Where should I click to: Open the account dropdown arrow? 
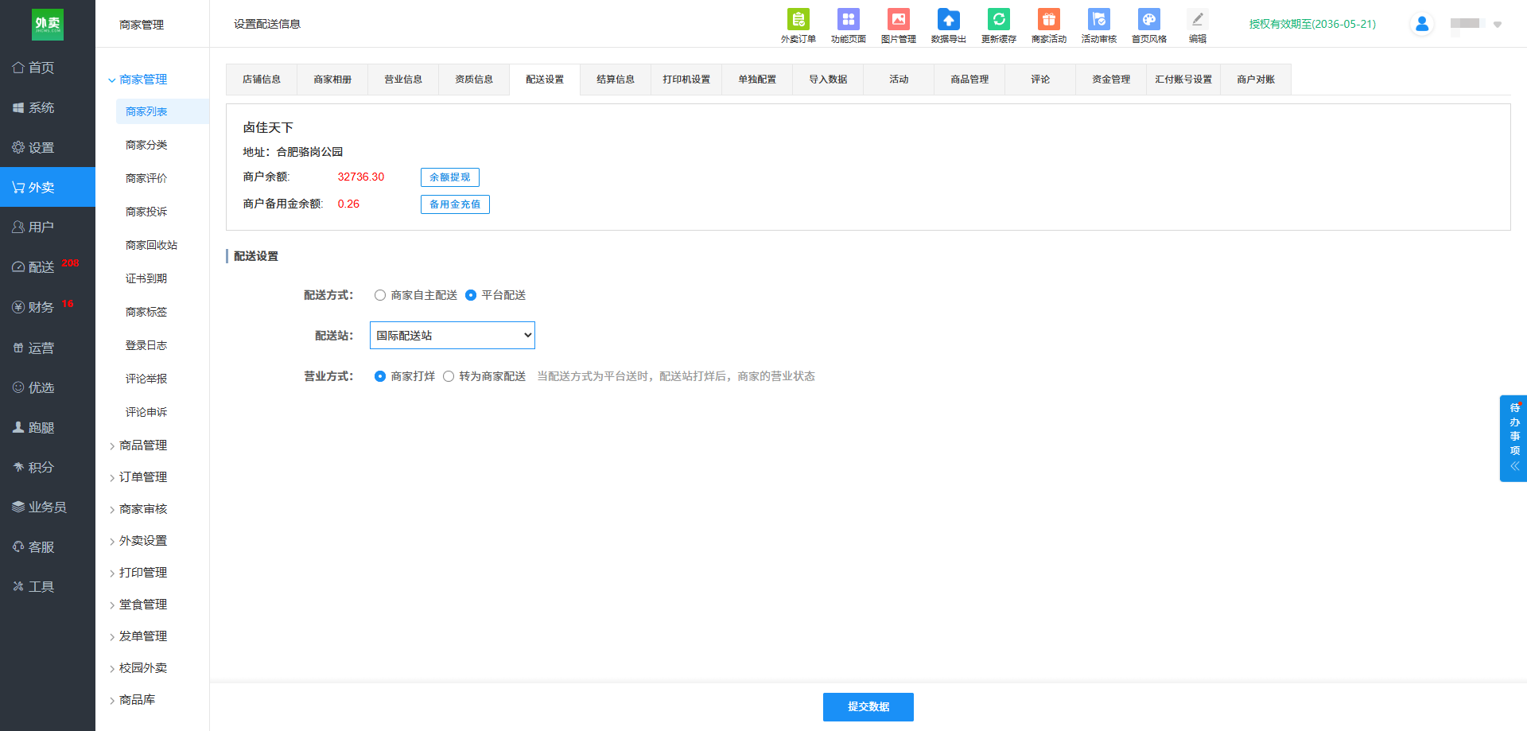(x=1498, y=25)
